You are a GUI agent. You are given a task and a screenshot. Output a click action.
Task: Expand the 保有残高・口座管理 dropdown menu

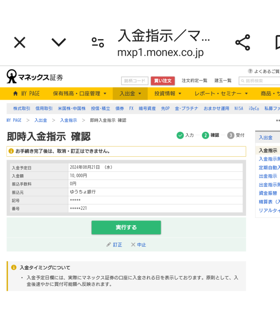point(79,93)
